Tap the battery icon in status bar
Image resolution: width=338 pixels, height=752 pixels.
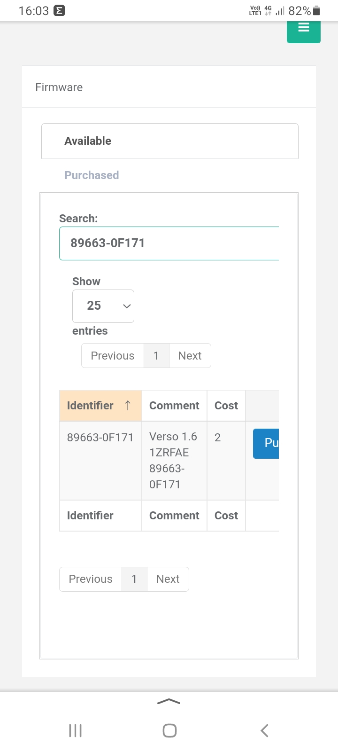(316, 10)
